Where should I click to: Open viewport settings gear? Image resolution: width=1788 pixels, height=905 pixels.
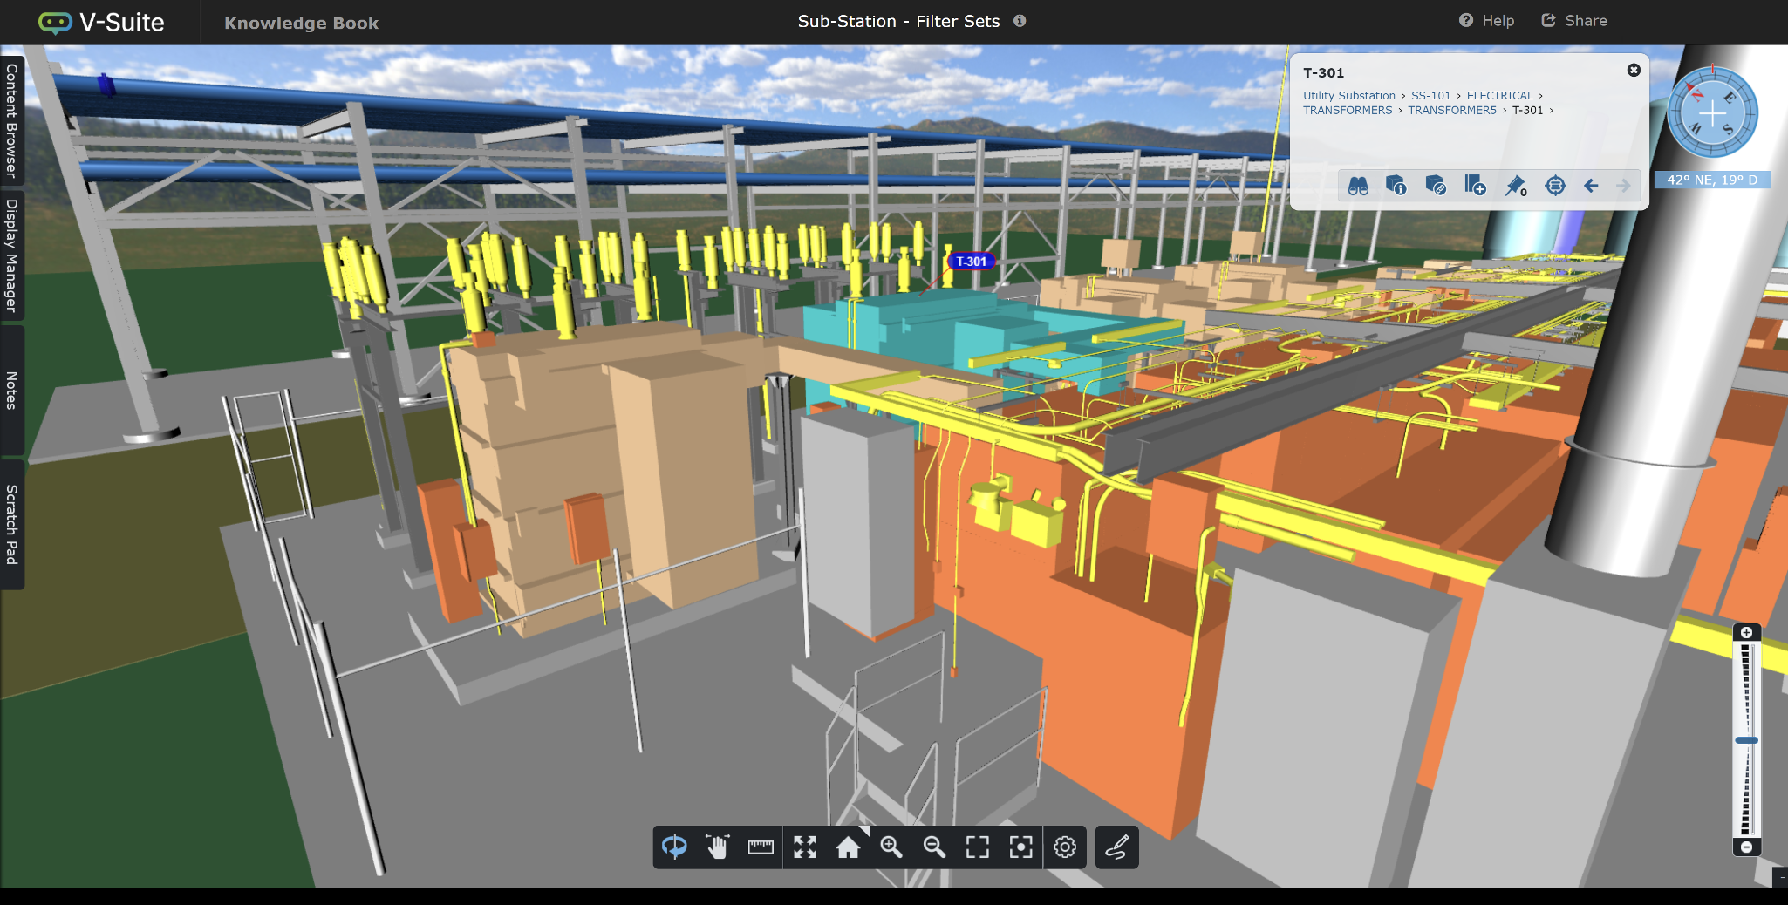click(x=1065, y=847)
